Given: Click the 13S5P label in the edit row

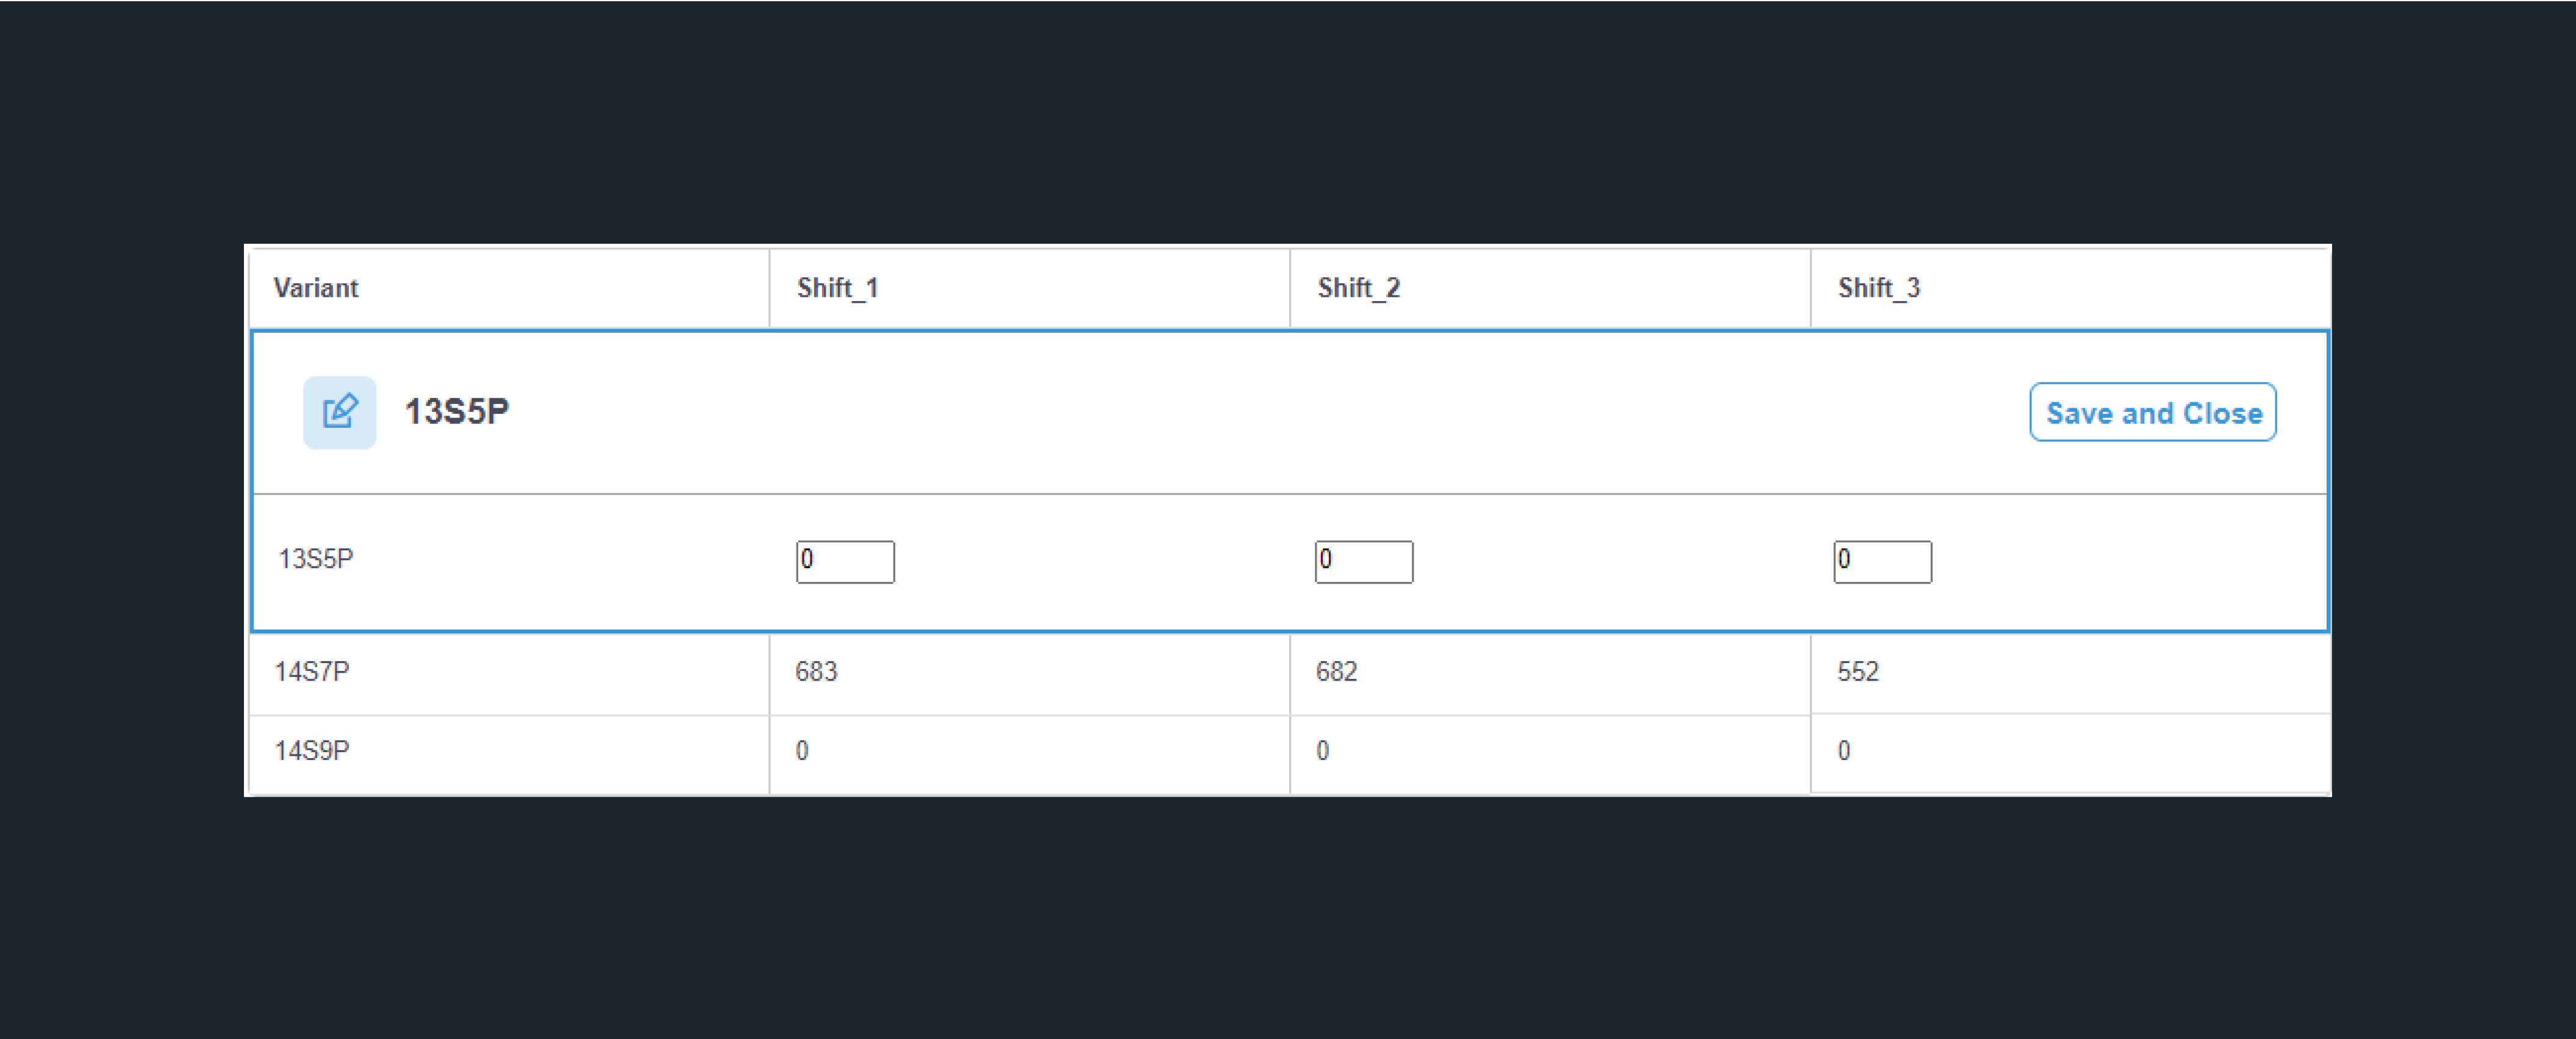Looking at the screenshot, I should tap(316, 558).
